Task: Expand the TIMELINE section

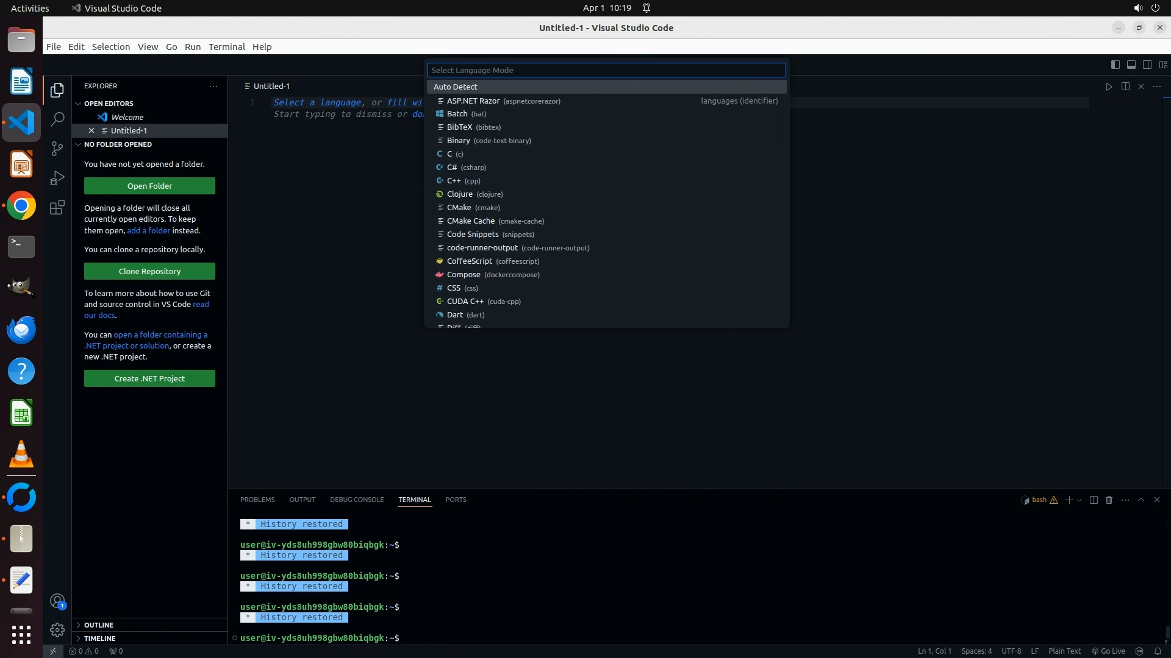Action: click(x=99, y=639)
